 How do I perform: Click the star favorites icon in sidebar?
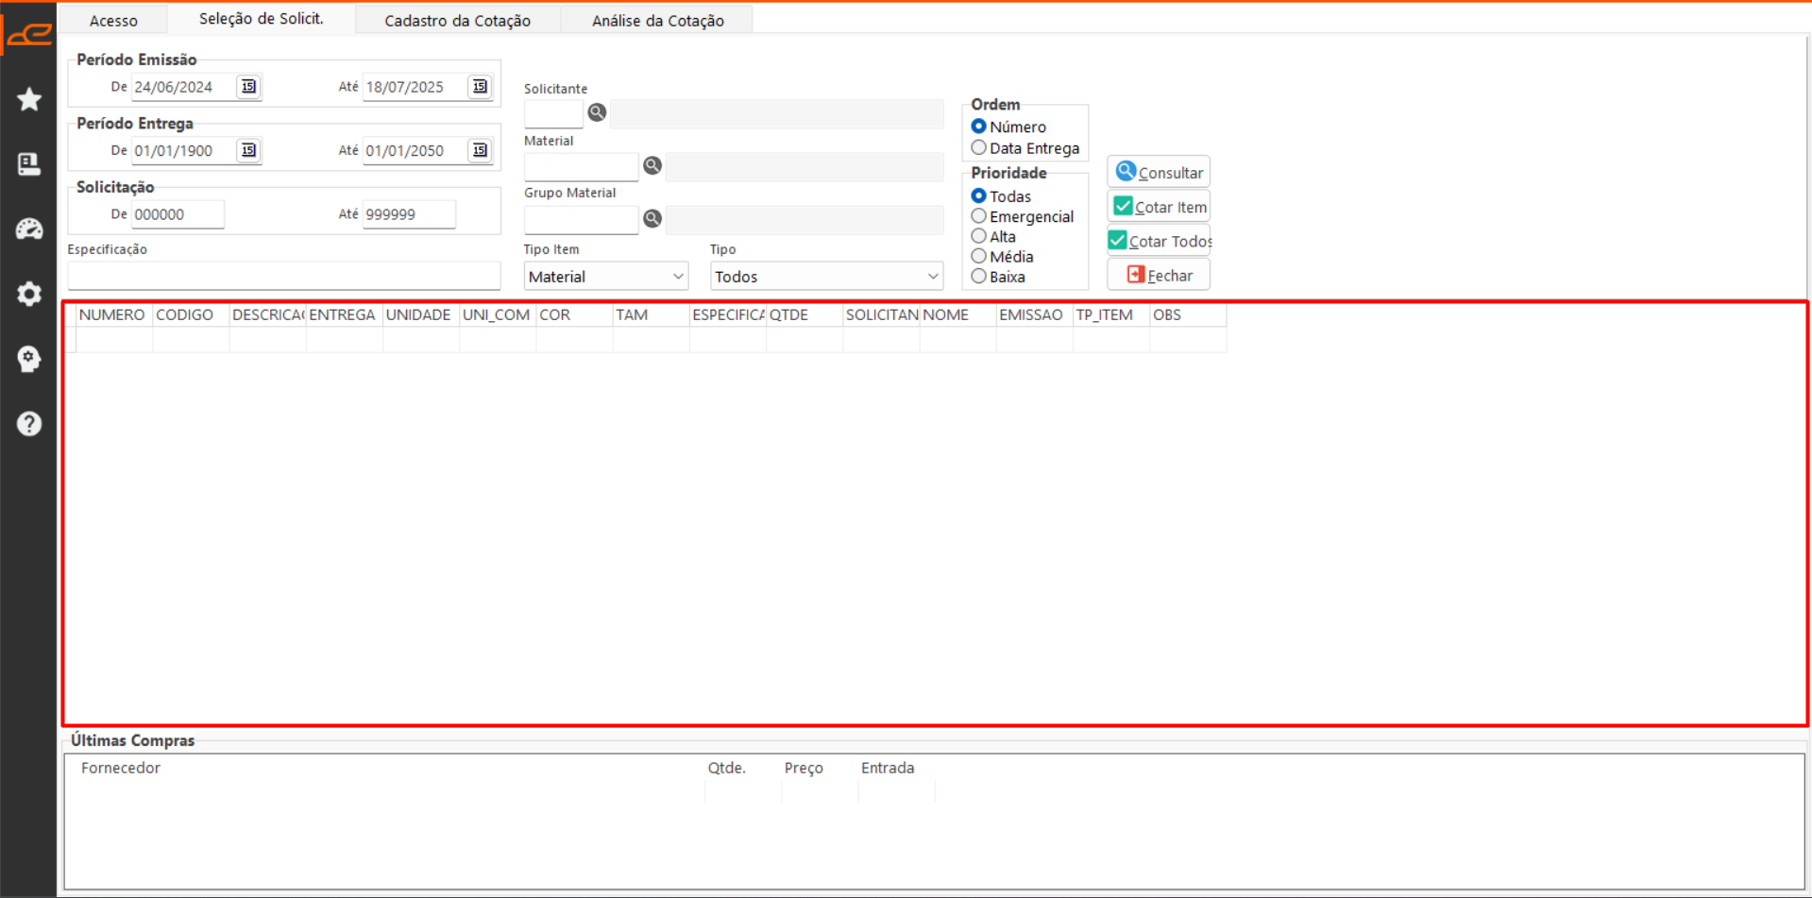tap(29, 99)
